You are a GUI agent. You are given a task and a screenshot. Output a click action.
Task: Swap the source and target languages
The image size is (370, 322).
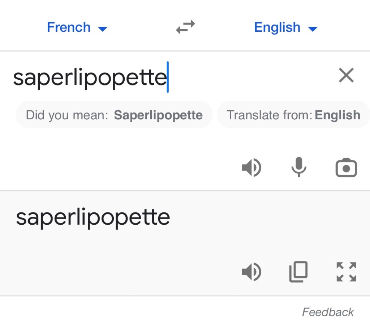(x=185, y=27)
